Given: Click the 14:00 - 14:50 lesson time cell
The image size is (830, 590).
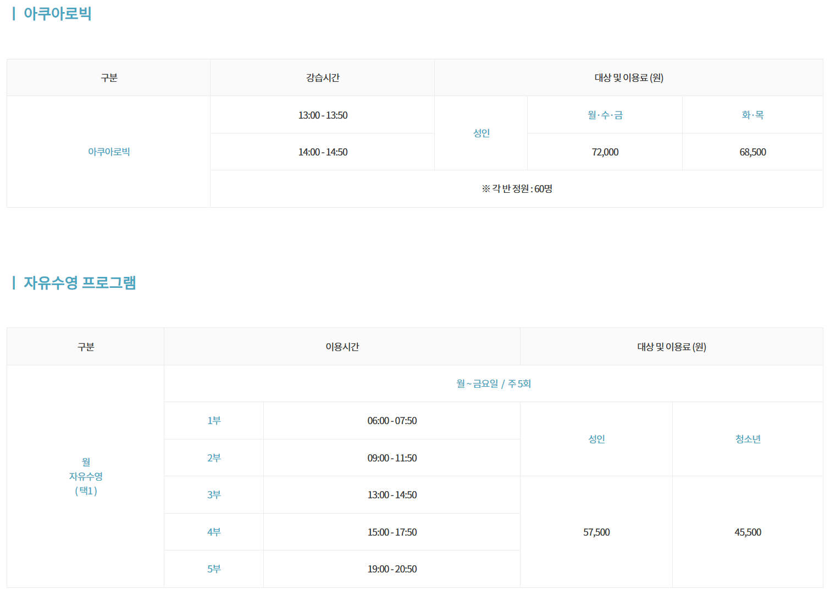Looking at the screenshot, I should (323, 152).
